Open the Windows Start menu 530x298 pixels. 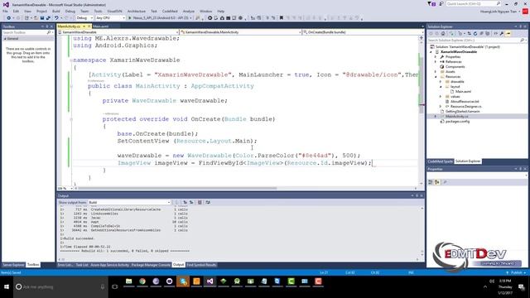click(x=7, y=287)
